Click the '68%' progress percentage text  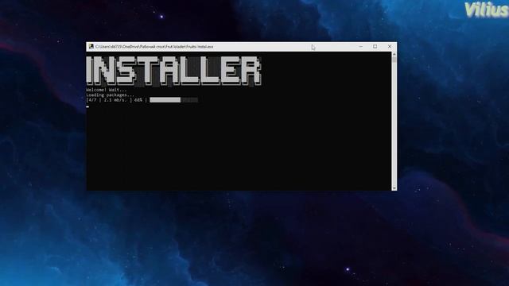[x=138, y=100]
